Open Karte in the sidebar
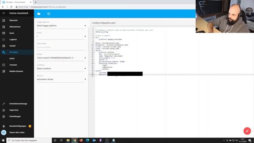Image resolution: width=254 pixels, height=143 pixels. click(x=12, y=33)
